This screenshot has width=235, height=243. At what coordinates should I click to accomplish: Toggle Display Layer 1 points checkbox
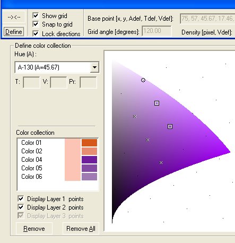click(x=21, y=199)
